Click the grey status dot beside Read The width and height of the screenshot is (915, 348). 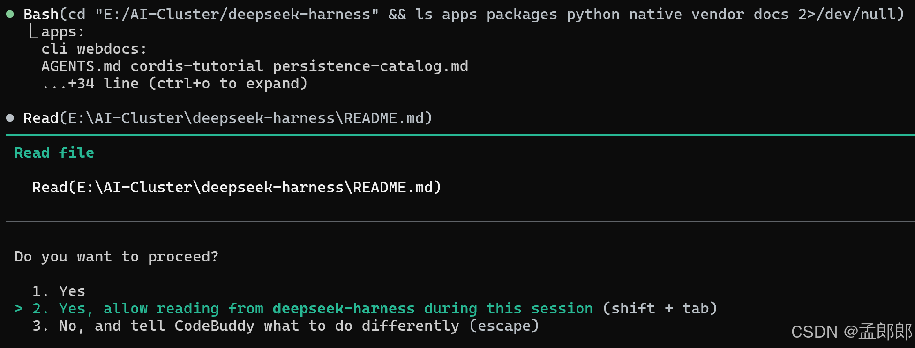[10, 118]
